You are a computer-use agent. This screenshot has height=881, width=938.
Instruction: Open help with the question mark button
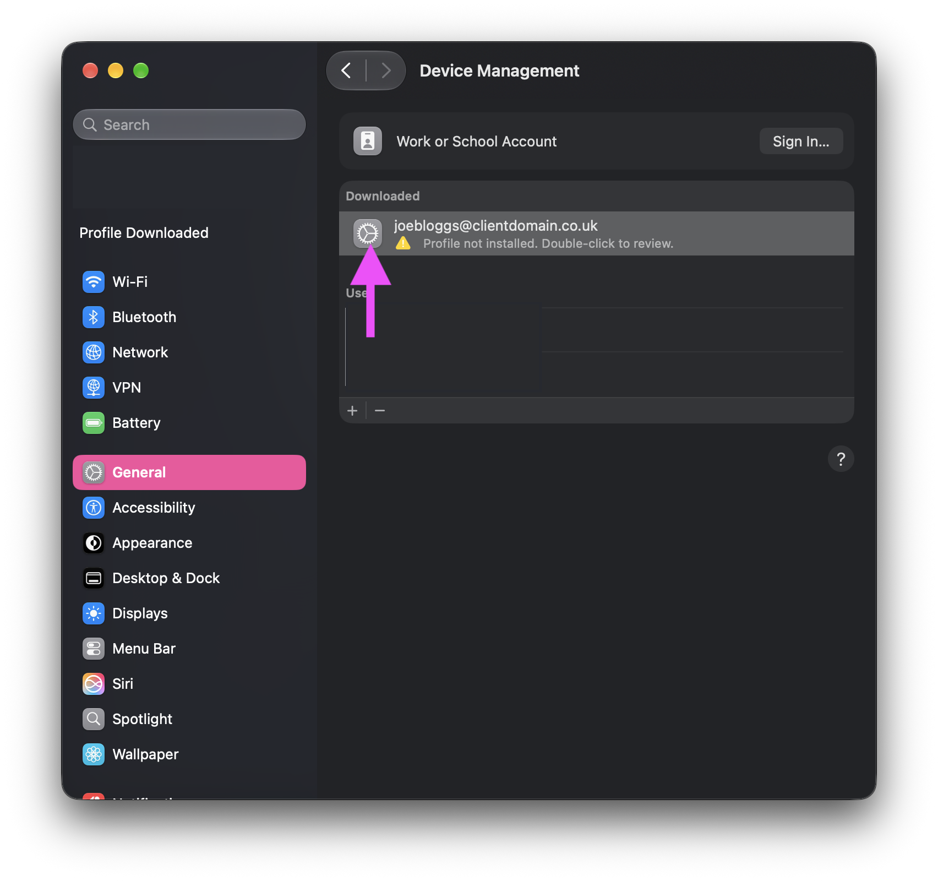pos(841,459)
